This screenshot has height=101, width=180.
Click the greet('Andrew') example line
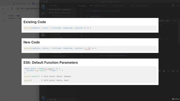tap(48, 76)
